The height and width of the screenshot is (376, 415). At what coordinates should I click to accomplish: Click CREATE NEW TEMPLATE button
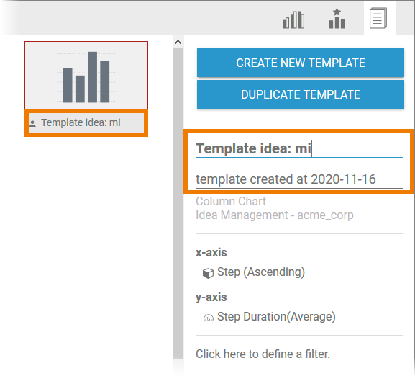[301, 63]
